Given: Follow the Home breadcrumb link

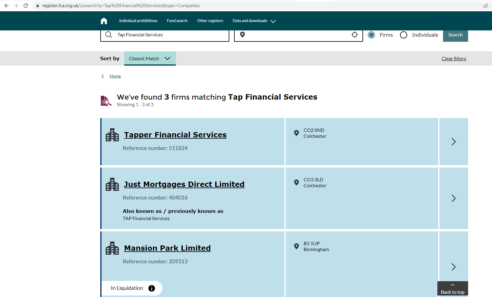Looking at the screenshot, I should (115, 76).
